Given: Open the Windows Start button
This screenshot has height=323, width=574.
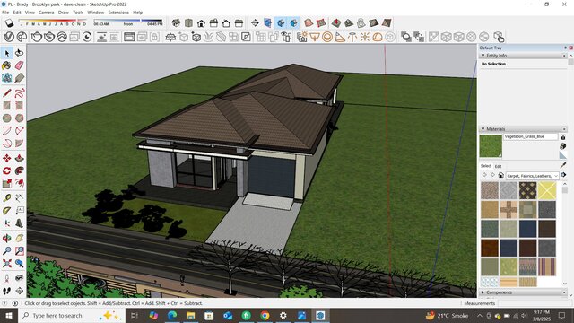Looking at the screenshot, I should [x=9, y=315].
